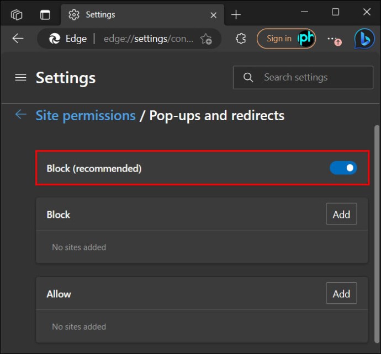Select the Settings tab
381x354 pixels.
pyautogui.click(x=142, y=15)
